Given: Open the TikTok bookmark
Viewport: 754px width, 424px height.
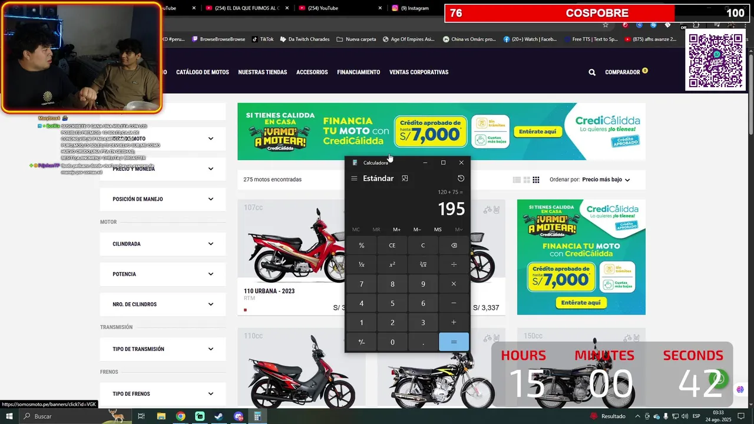Looking at the screenshot, I should click(263, 39).
